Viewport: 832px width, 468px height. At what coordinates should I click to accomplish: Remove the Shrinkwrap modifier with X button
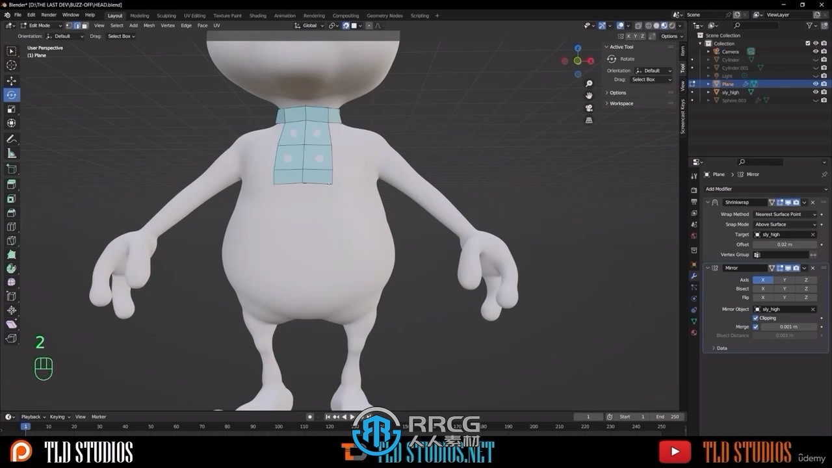812,202
